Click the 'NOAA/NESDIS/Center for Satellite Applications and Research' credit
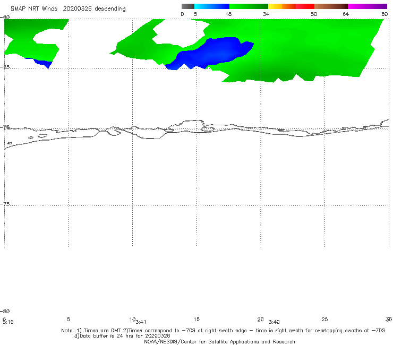 tap(219, 341)
